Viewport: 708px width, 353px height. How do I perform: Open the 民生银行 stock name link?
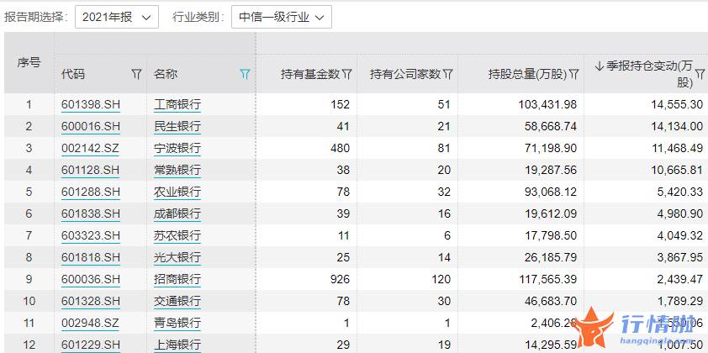[x=177, y=126]
